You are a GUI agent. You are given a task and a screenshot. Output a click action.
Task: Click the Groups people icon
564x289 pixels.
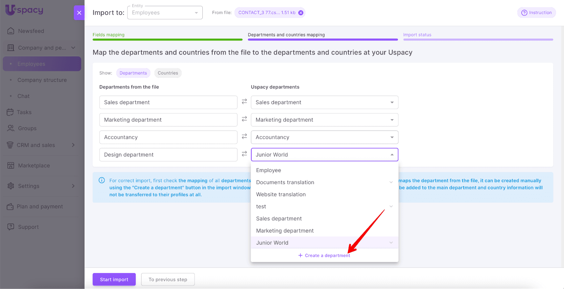[x=11, y=128]
